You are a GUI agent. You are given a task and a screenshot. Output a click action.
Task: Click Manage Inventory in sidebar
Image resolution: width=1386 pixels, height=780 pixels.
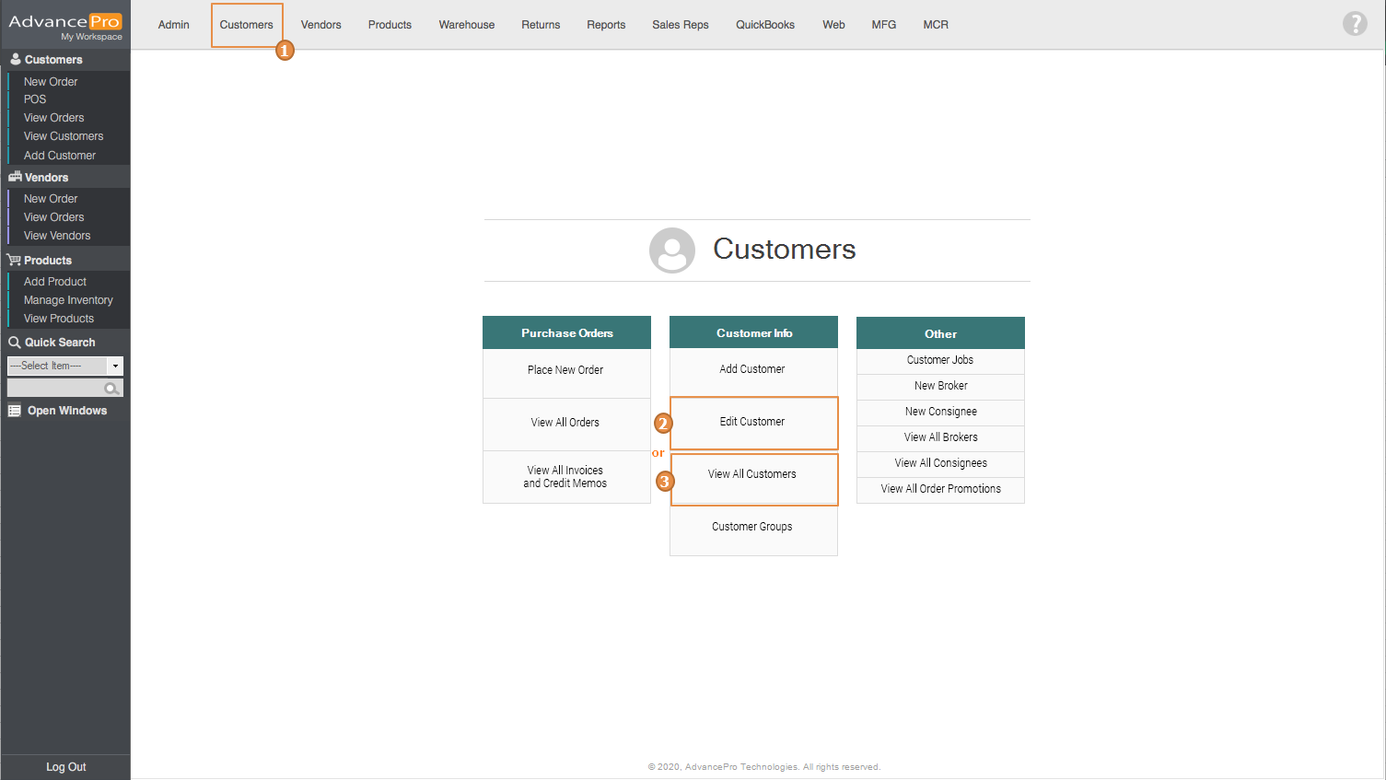[68, 300]
